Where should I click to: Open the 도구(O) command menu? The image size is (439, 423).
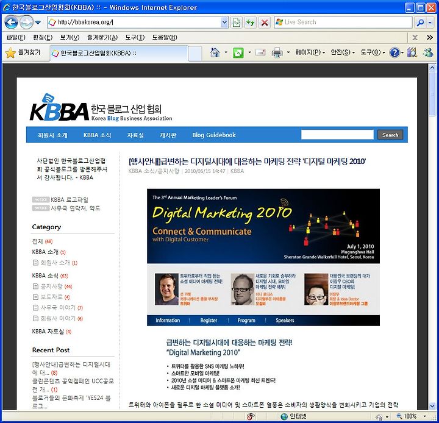point(373,52)
